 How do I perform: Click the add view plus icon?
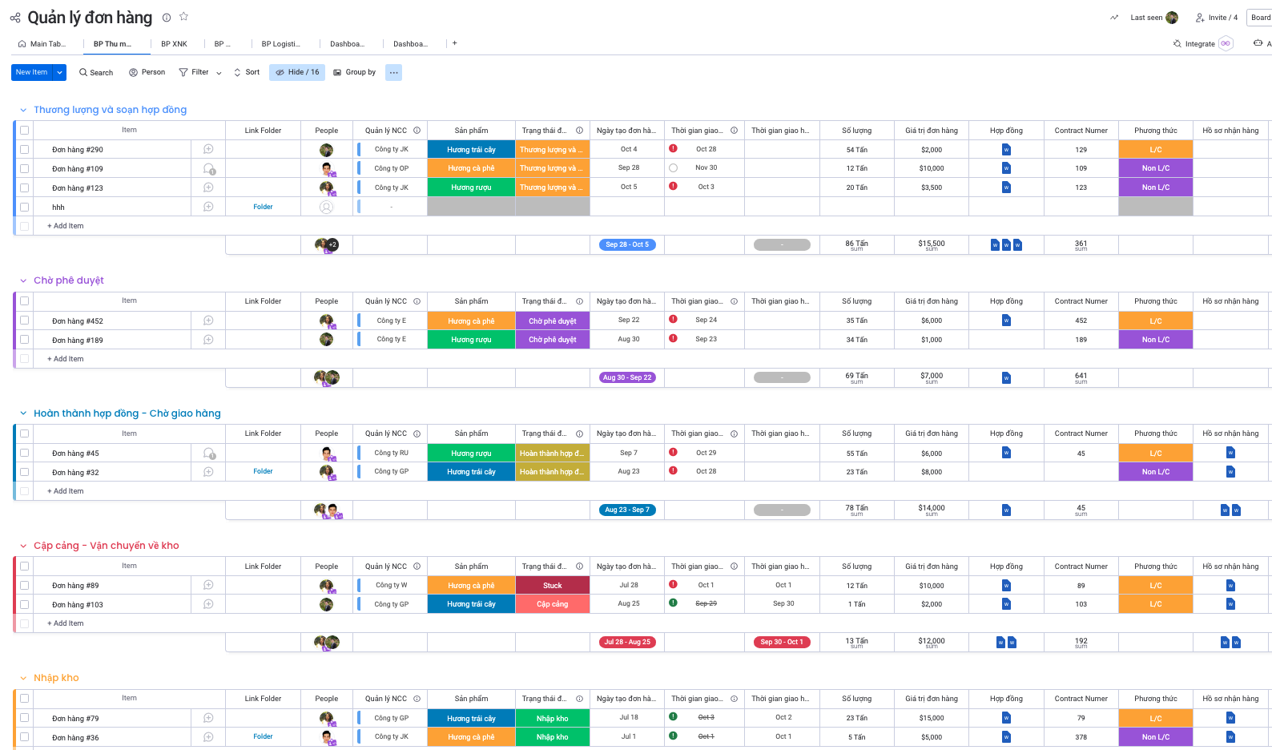[454, 43]
